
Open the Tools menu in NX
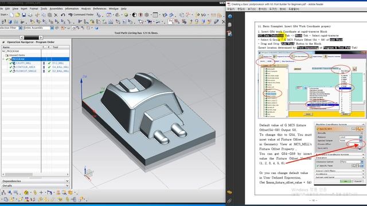(44, 9)
